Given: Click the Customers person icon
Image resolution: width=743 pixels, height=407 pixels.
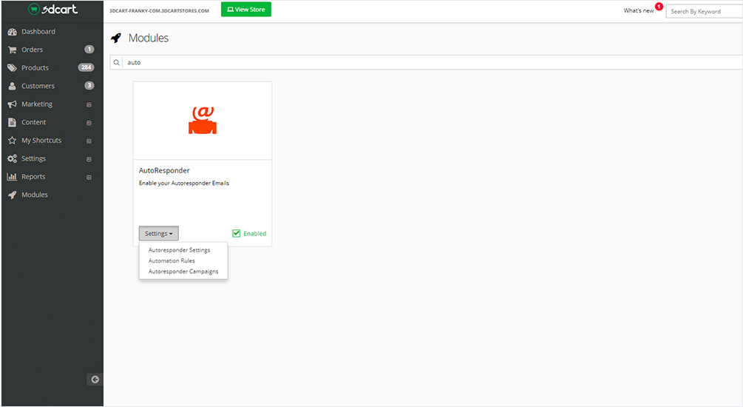Looking at the screenshot, I should (x=12, y=87).
